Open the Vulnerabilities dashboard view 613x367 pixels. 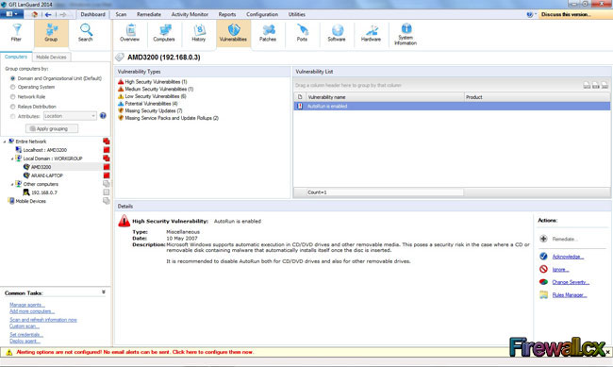coord(233,33)
